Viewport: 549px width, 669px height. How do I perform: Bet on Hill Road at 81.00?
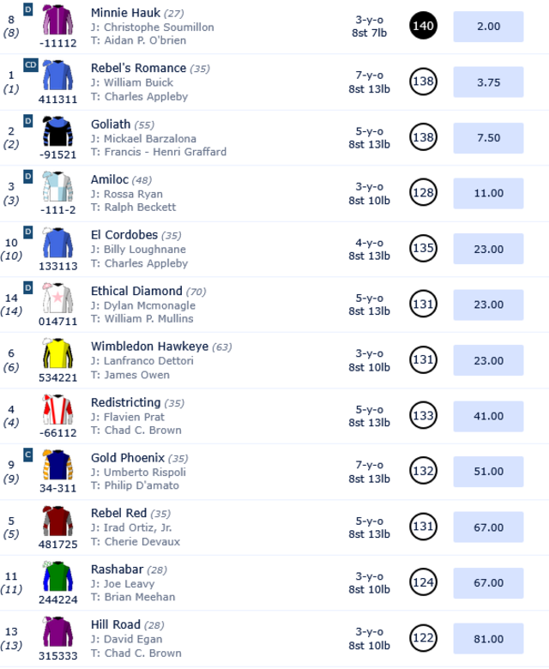point(488,640)
